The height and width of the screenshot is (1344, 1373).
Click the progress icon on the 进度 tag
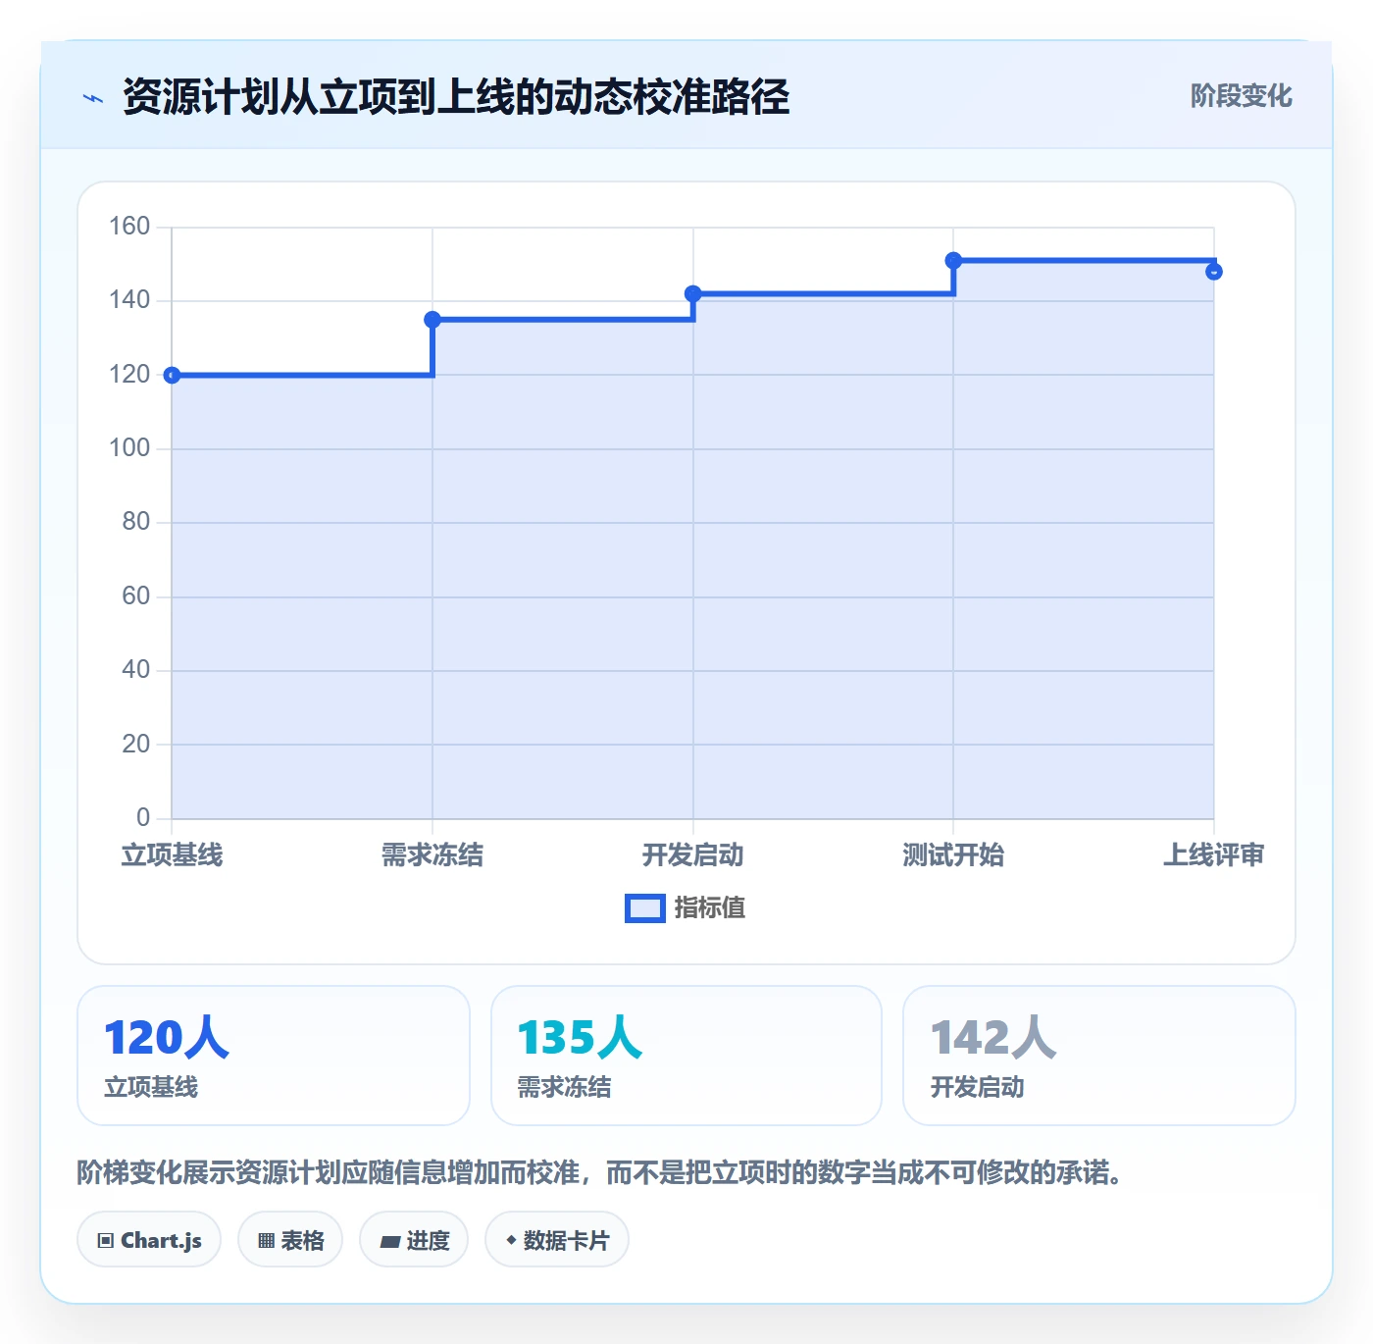[390, 1242]
